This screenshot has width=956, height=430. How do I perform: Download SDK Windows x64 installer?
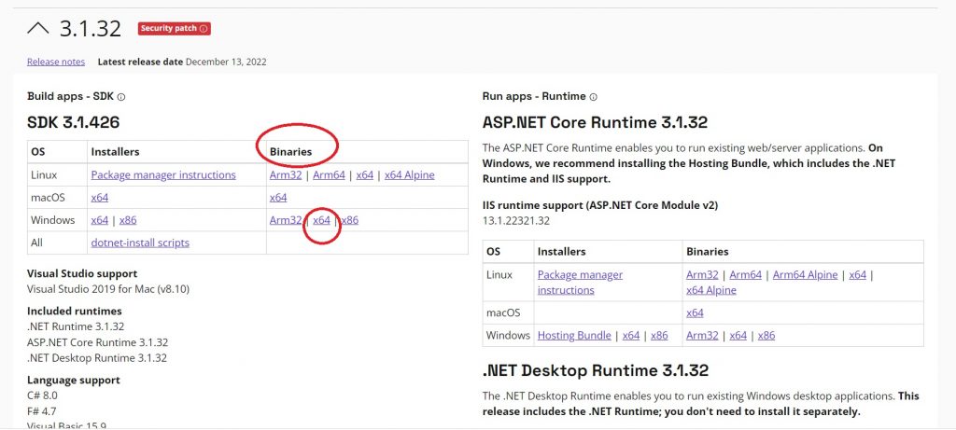[x=99, y=220]
